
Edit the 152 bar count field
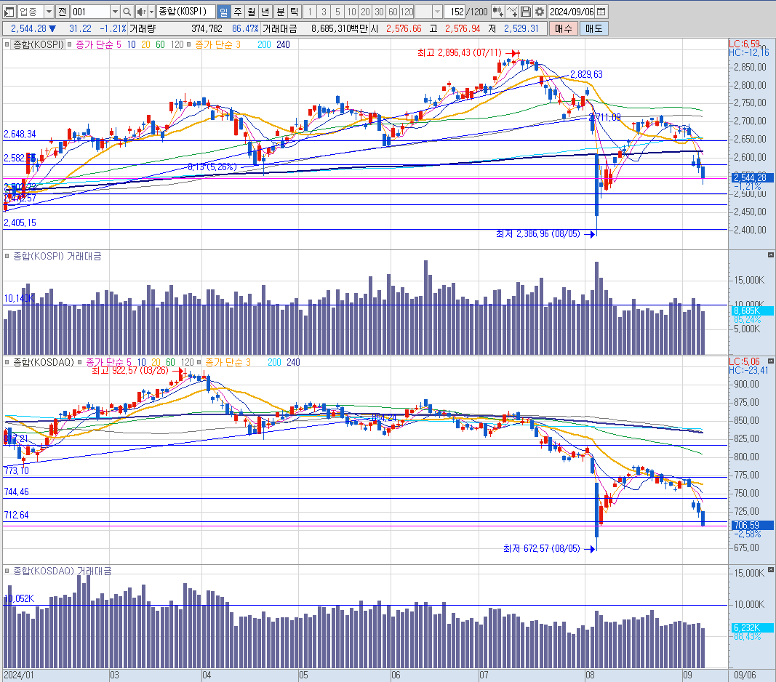pos(455,12)
